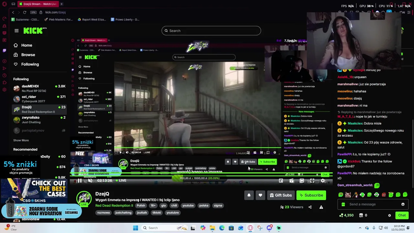The image size is (414, 233).
Task: Click the Red Dead Redemption II category link
Action: [x=114, y=205]
